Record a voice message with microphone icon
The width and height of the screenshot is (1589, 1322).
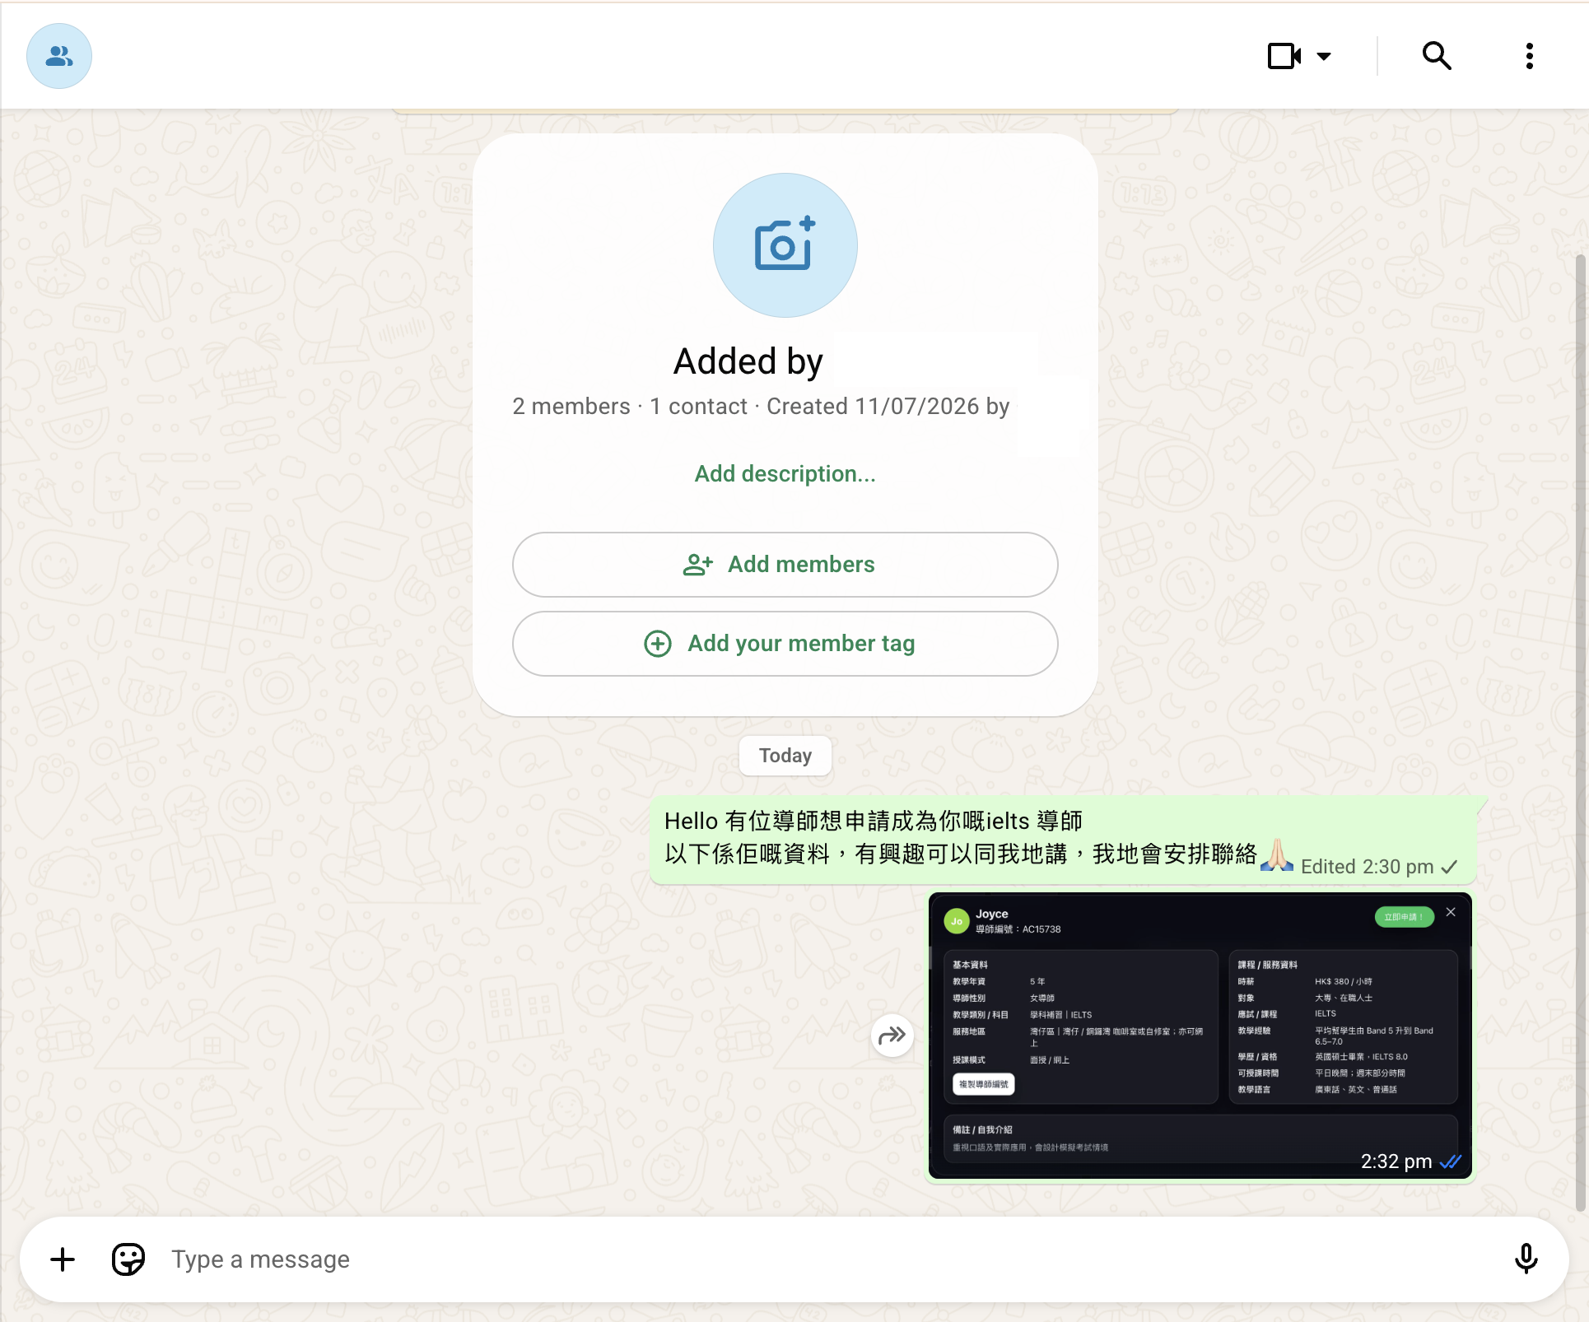(1526, 1259)
